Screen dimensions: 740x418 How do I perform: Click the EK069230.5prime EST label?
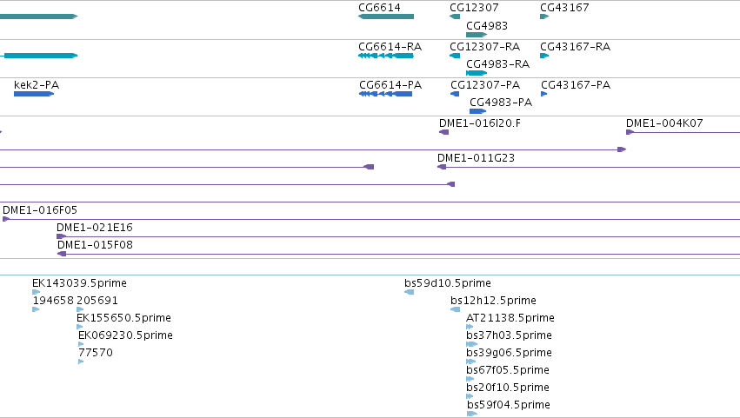coord(125,336)
